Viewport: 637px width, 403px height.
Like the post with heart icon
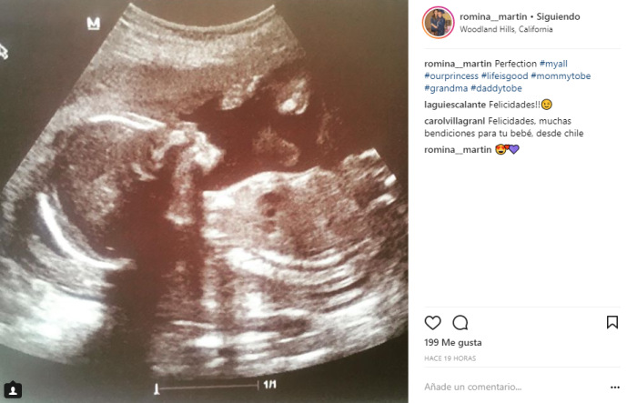(x=432, y=323)
